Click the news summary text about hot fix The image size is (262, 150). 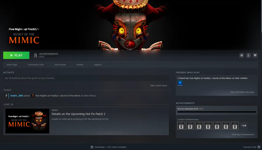(x=80, y=119)
